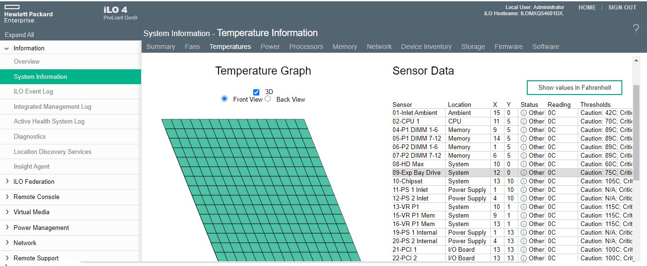Expand the Remote Support section
The image size is (647, 266).
(x=7, y=258)
